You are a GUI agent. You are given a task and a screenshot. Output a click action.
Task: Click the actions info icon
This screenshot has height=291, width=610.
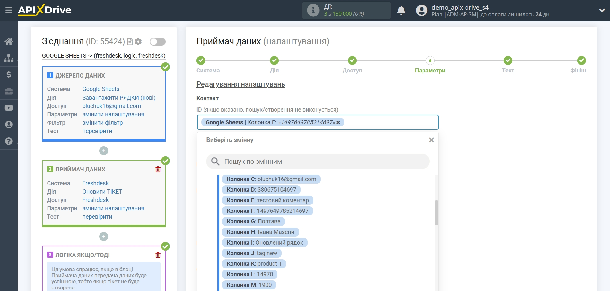[x=313, y=10]
